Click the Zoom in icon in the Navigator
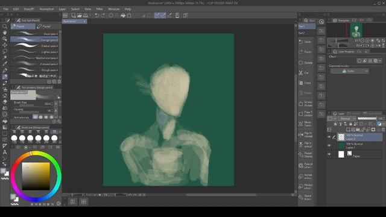 [367, 40]
